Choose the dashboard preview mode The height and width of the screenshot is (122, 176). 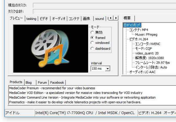[100, 49]
